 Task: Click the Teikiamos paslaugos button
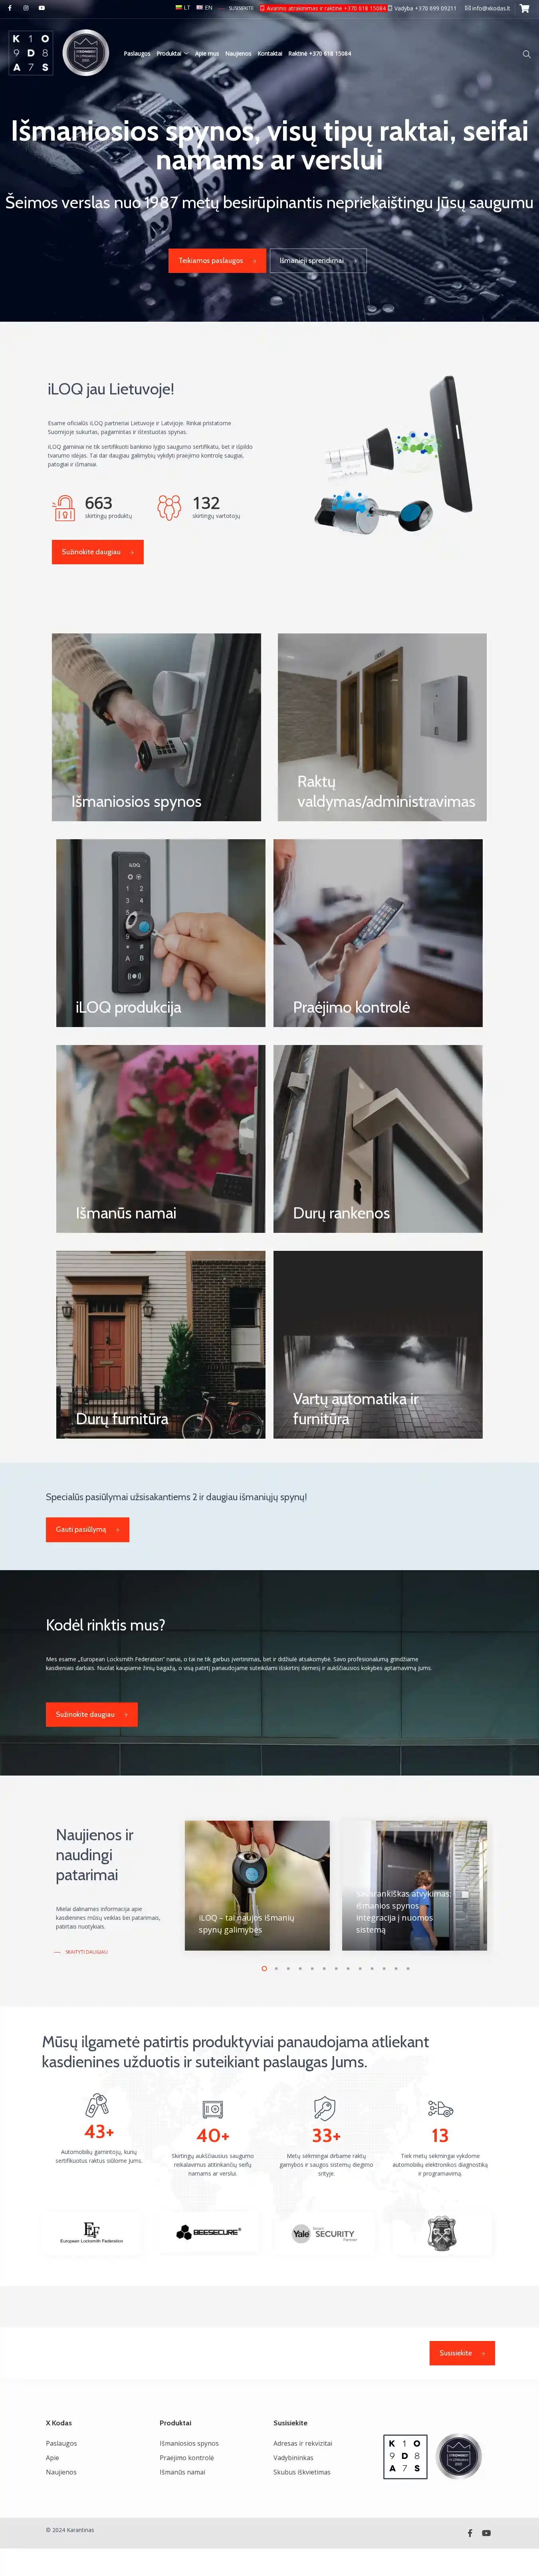pos(217,260)
